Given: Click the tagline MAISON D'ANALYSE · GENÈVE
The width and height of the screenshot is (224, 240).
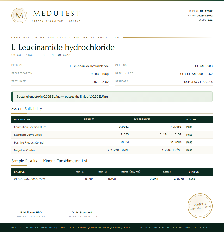Looking at the screenshot, I should (x=56, y=21).
